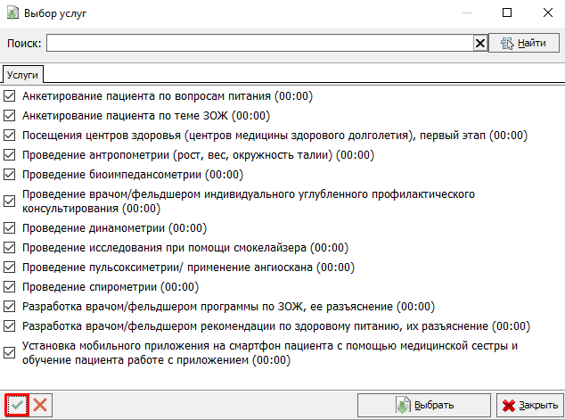This screenshot has height=420, width=565.
Task: Toggle углубленного профилактического консультирования checkbox
Action: (11, 201)
